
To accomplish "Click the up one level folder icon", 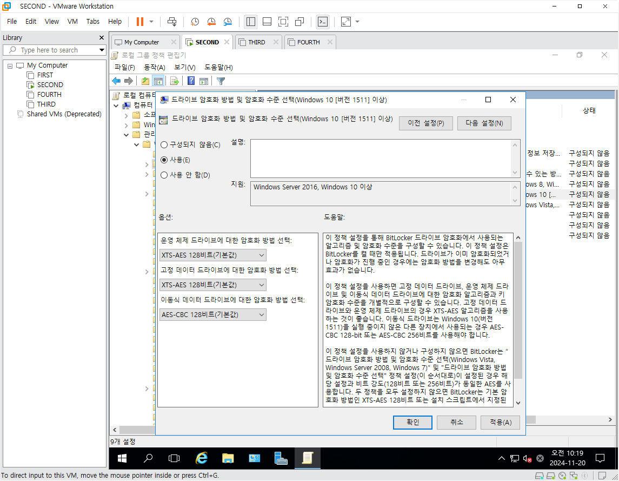I will (145, 81).
